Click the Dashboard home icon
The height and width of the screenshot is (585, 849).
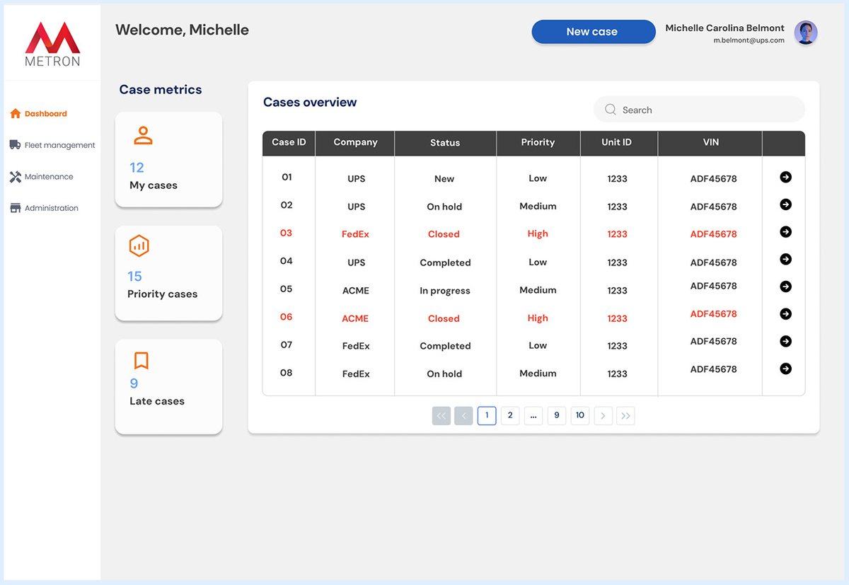tap(16, 113)
